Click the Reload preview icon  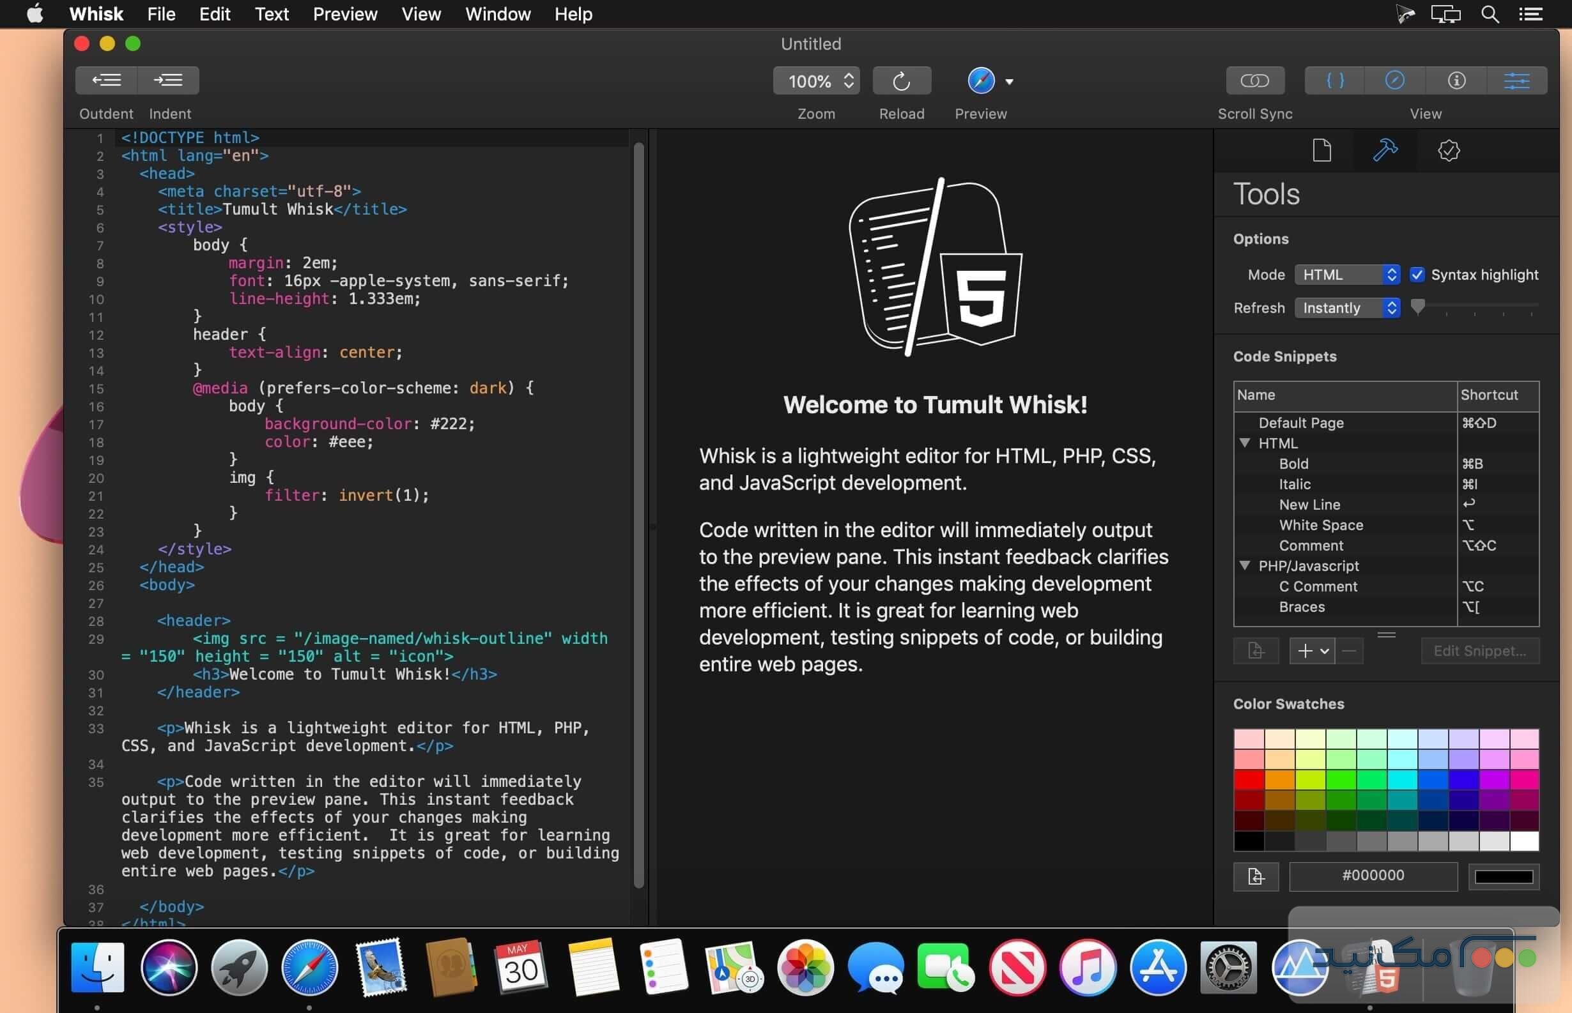(902, 80)
